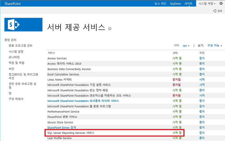
Task: Open 모니터링 in the sidebar
Action: pyautogui.click(x=14, y=57)
